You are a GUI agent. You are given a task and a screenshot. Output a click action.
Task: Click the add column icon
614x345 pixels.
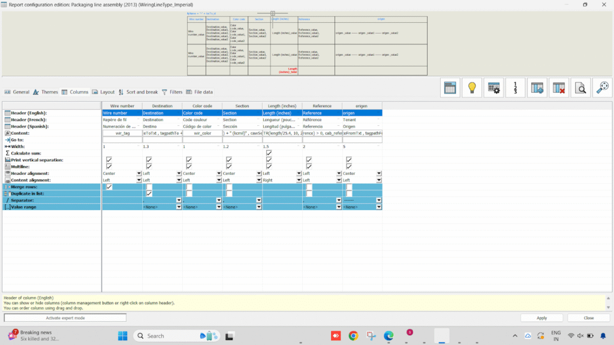pyautogui.click(x=537, y=87)
